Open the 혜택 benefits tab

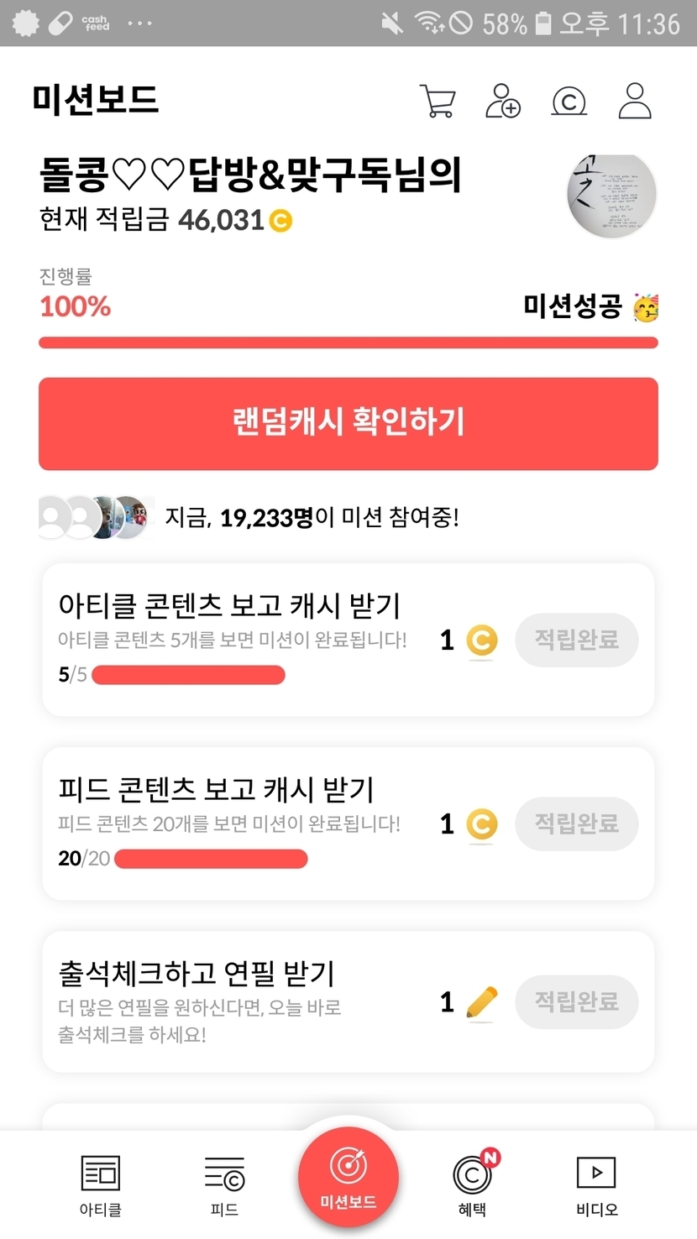pyautogui.click(x=472, y=1184)
